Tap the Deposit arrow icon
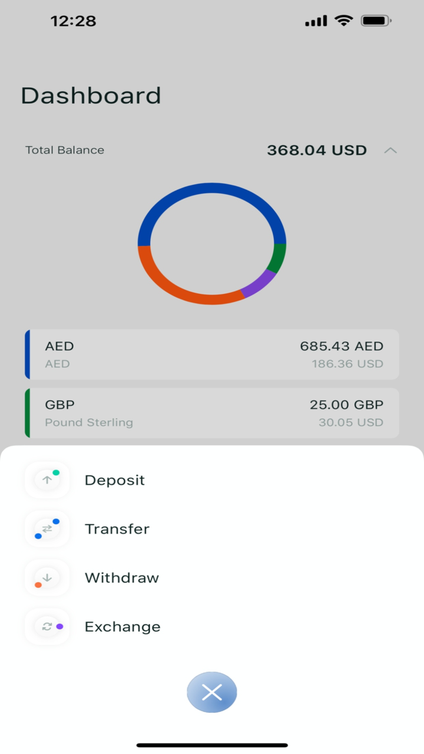The image size is (424, 754). (47, 480)
